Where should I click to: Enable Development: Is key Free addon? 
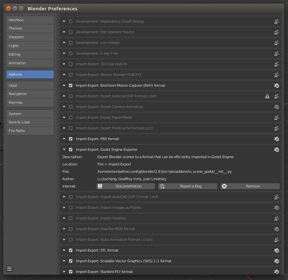click(x=71, y=53)
